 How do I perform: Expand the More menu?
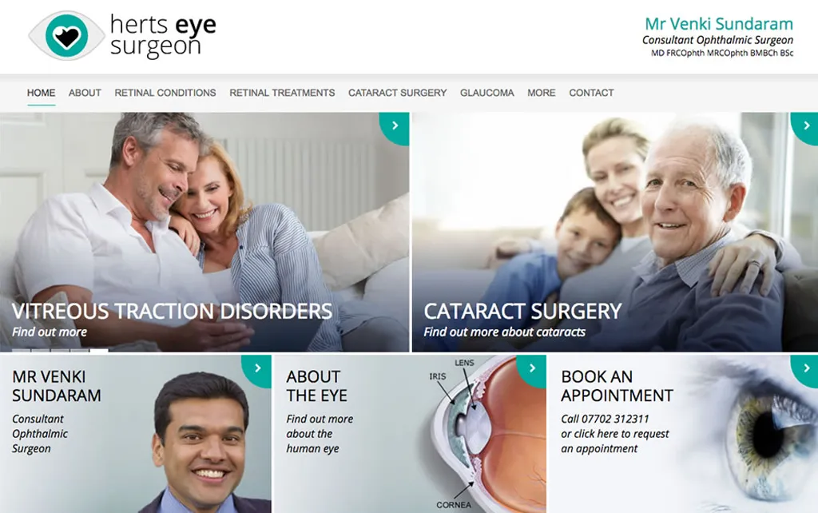click(x=542, y=93)
